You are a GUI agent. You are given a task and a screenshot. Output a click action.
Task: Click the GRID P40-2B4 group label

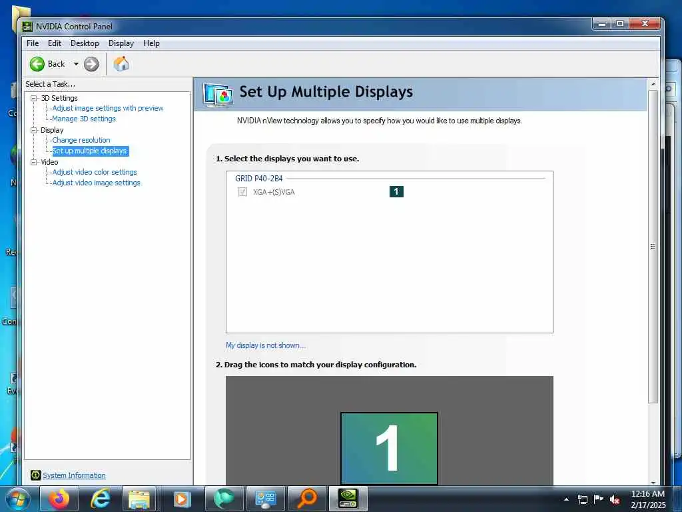coord(259,179)
